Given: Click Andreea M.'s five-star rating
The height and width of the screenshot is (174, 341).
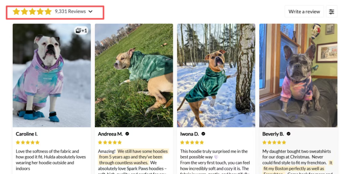Looking at the screenshot, I should pyautogui.click(x=110, y=142).
